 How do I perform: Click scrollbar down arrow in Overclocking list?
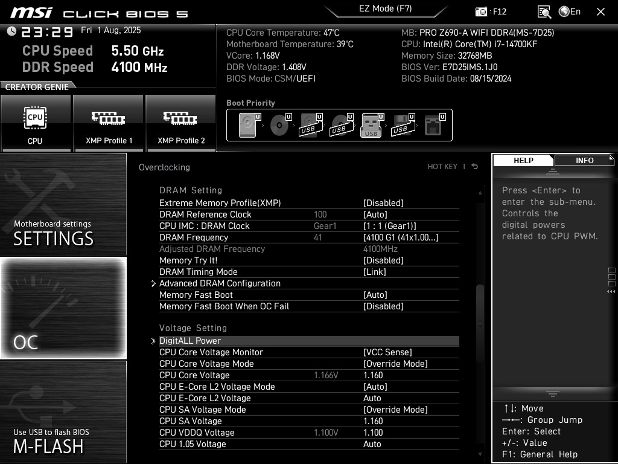tap(480, 454)
